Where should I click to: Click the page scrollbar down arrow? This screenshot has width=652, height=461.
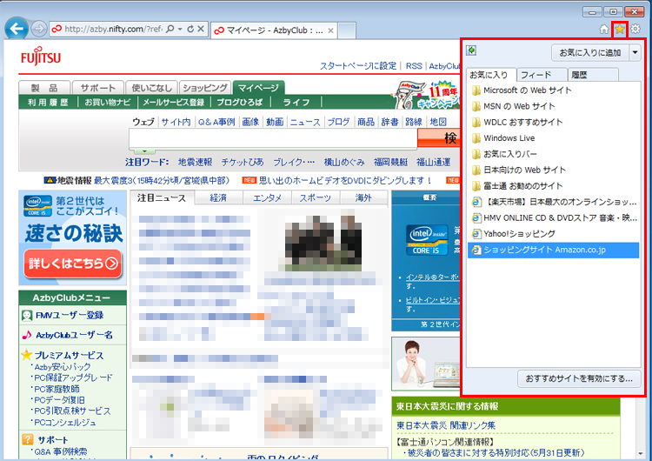(x=641, y=453)
